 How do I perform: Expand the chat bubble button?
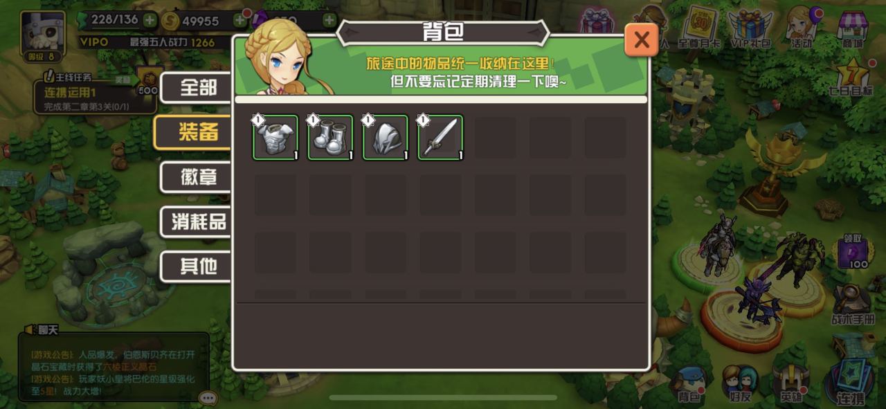[x=208, y=398]
